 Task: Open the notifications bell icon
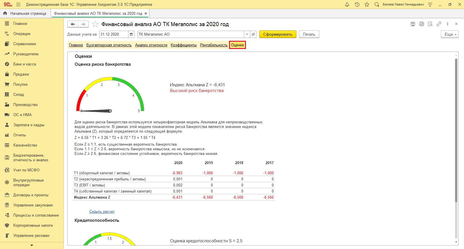(x=347, y=4)
